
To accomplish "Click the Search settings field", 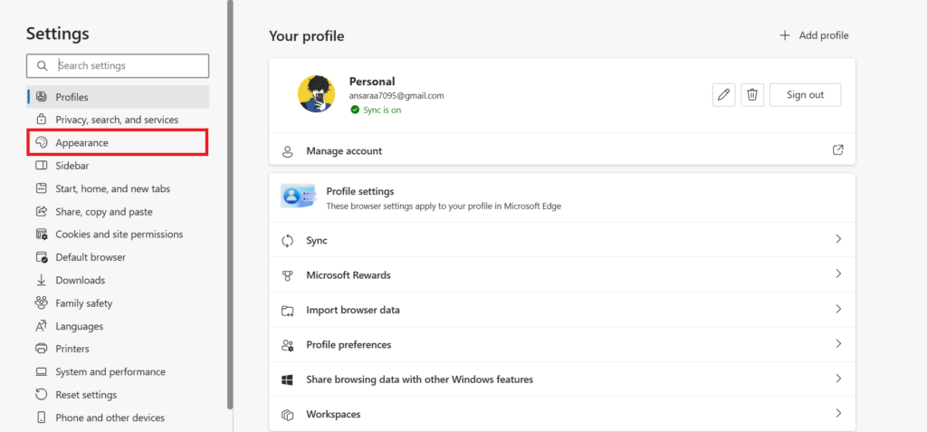I will [118, 66].
